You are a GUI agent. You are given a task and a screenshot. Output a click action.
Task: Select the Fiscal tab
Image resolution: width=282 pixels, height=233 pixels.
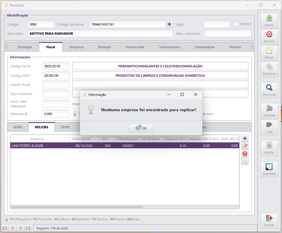point(51,47)
